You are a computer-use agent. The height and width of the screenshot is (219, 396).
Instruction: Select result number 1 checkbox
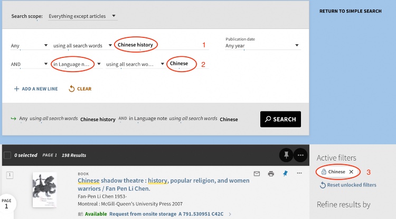pos(10,175)
